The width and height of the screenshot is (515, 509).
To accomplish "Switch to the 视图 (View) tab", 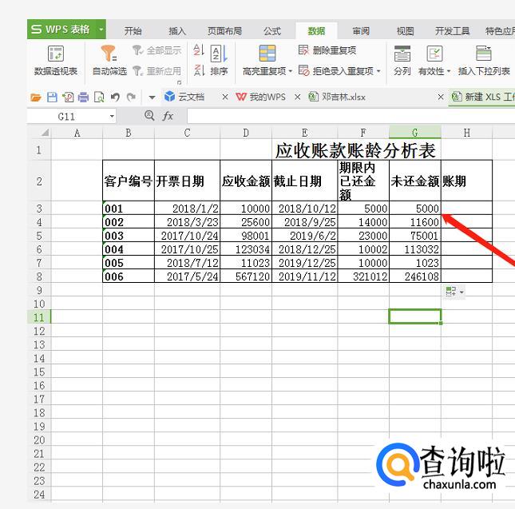I will click(406, 31).
